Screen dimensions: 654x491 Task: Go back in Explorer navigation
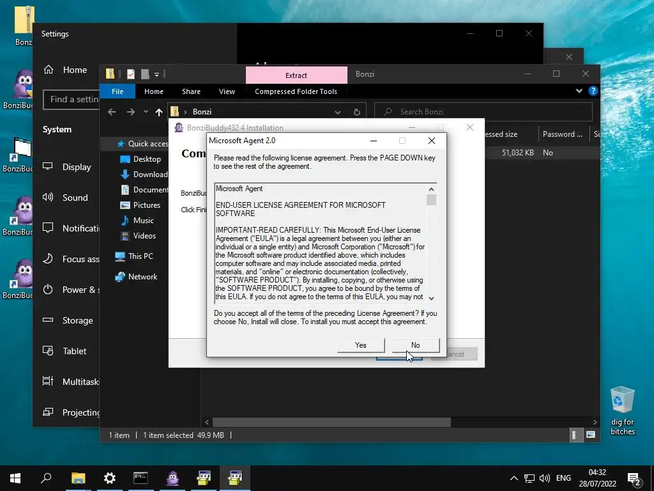point(112,112)
